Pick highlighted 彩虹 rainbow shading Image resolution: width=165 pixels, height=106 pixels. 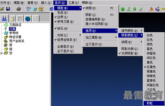point(154,103)
